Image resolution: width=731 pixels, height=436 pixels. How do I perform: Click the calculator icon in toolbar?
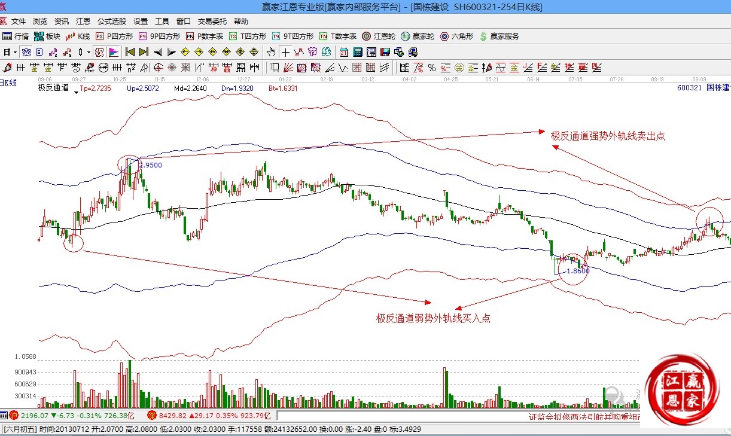coord(357,52)
